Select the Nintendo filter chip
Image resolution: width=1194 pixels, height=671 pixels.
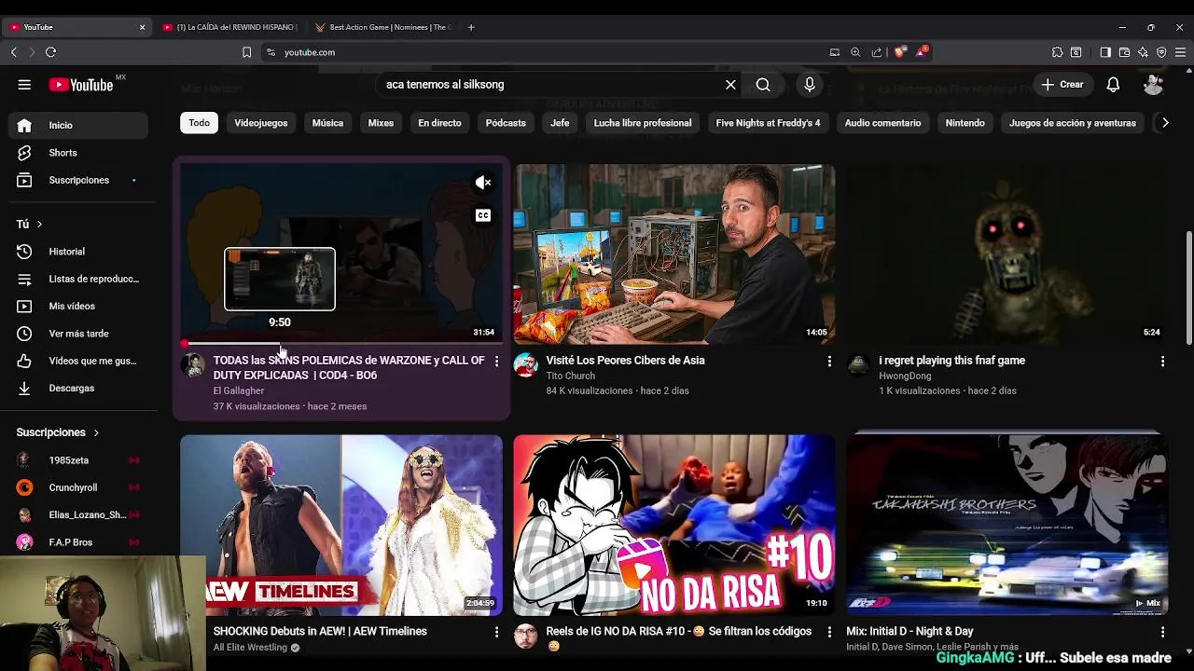965,123
